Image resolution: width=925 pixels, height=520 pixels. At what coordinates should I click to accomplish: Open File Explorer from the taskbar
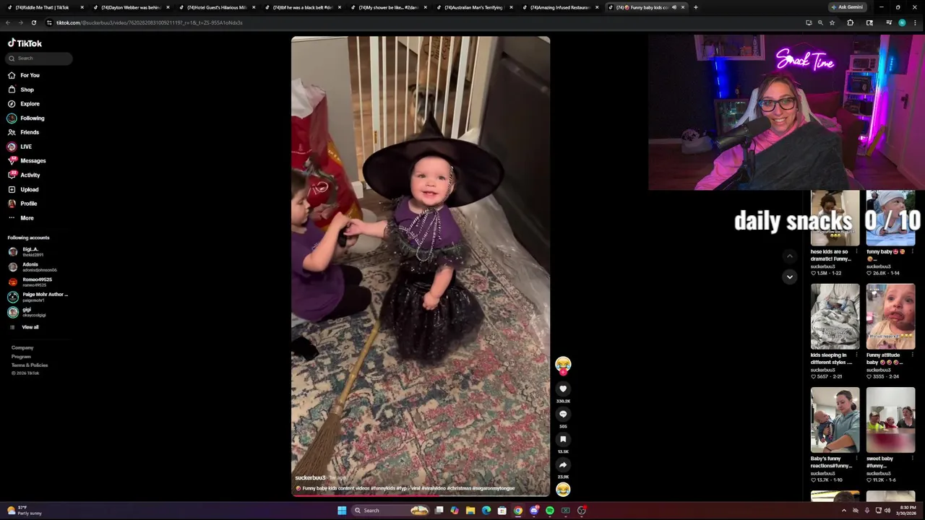click(x=470, y=511)
